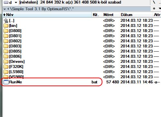Click the VS980 folder icon
This screenshot has height=117, width=161.
6,77
